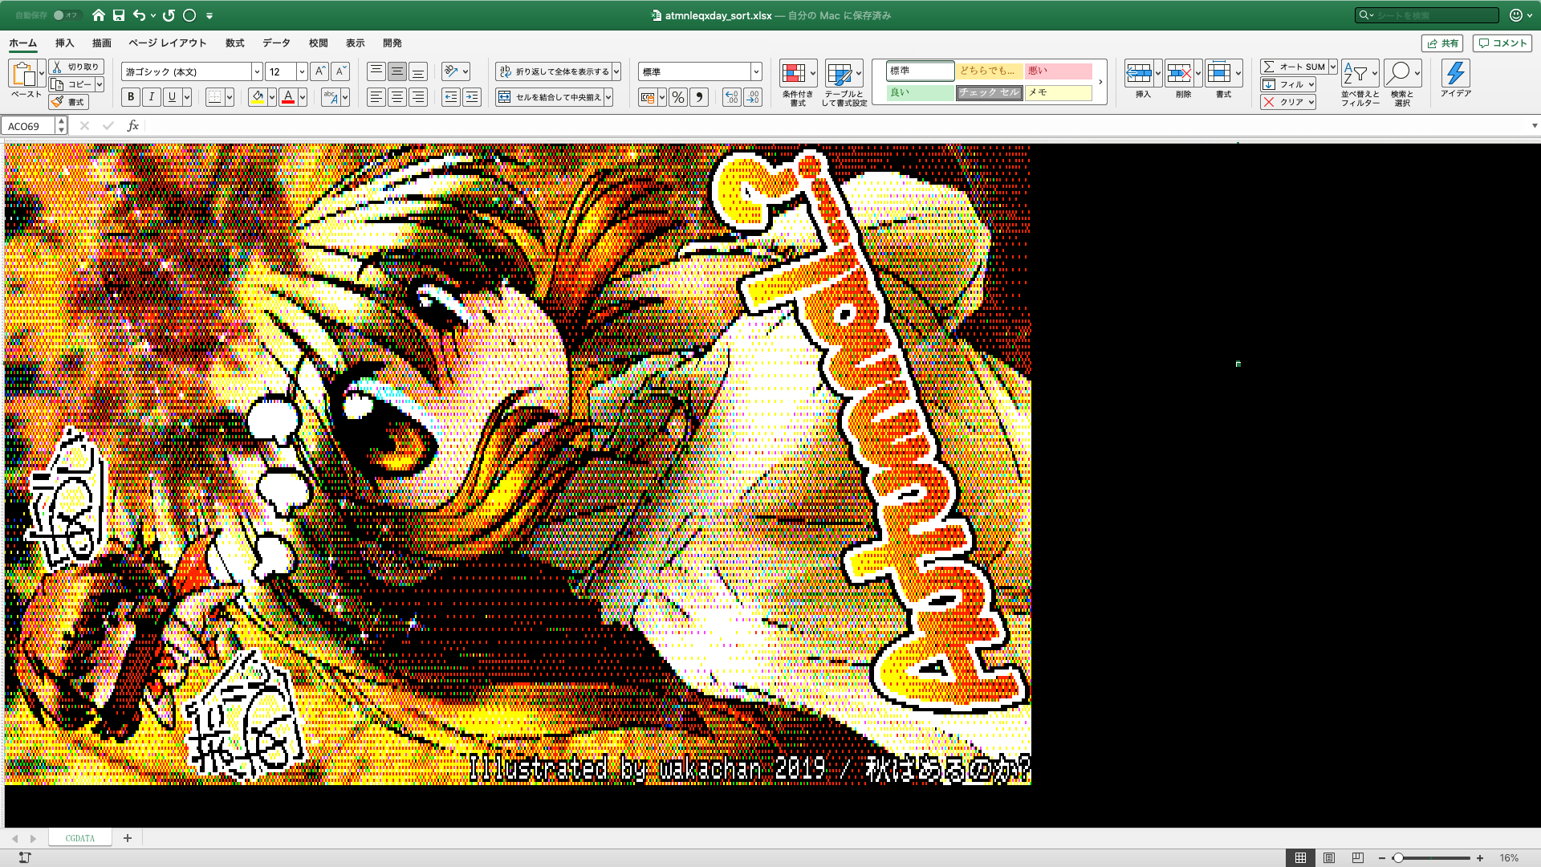Align text to top
Viewport: 1541px width, 867px height.
pyautogui.click(x=376, y=71)
